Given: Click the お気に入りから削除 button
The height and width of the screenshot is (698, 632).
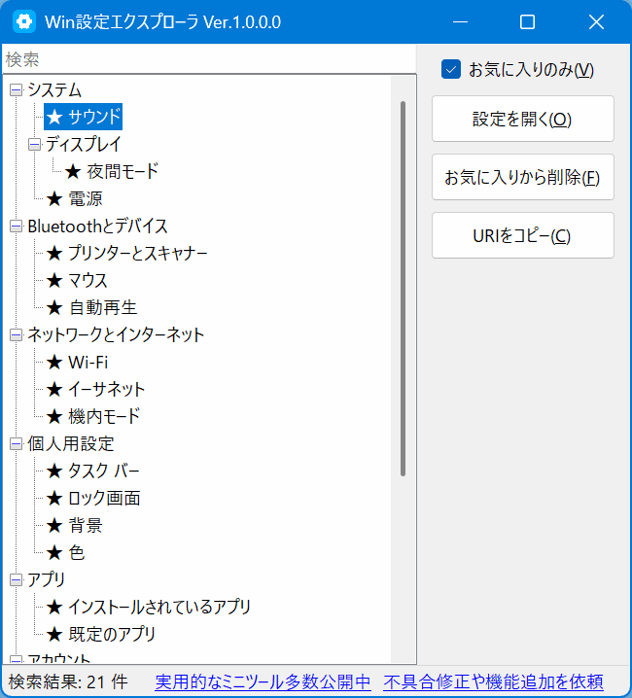Looking at the screenshot, I should (522, 177).
